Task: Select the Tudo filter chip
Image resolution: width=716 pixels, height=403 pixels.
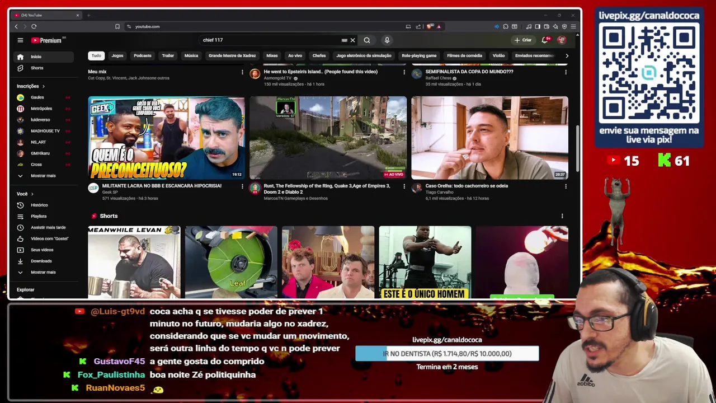Action: (96, 55)
